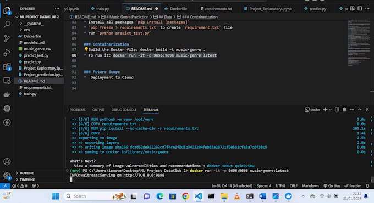Click the editor minimap

click(x=358, y=43)
